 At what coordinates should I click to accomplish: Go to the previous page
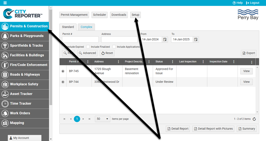tap(71, 119)
